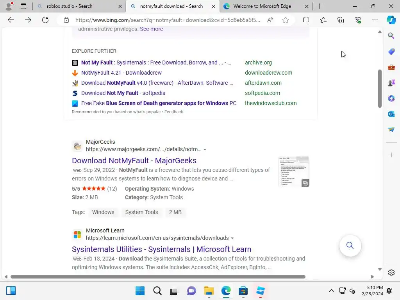Viewport: 400px width, 300px height.
Task: Open the Drop paper plane sidebar icon
Action: [x=391, y=130]
